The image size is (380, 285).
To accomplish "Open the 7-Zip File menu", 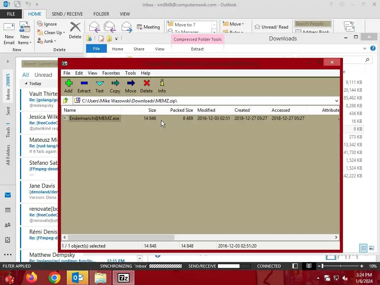I will (x=67, y=73).
